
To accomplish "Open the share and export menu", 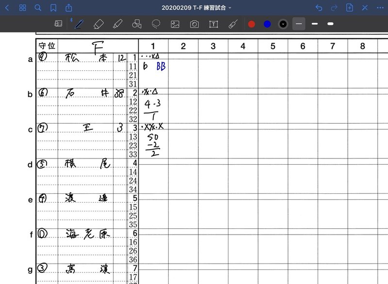I will [69, 8].
